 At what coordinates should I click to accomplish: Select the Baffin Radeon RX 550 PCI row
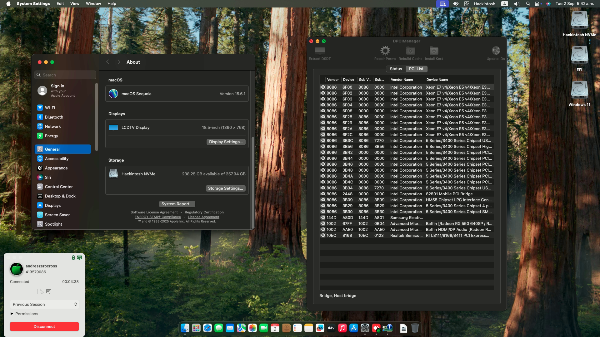(x=406, y=223)
